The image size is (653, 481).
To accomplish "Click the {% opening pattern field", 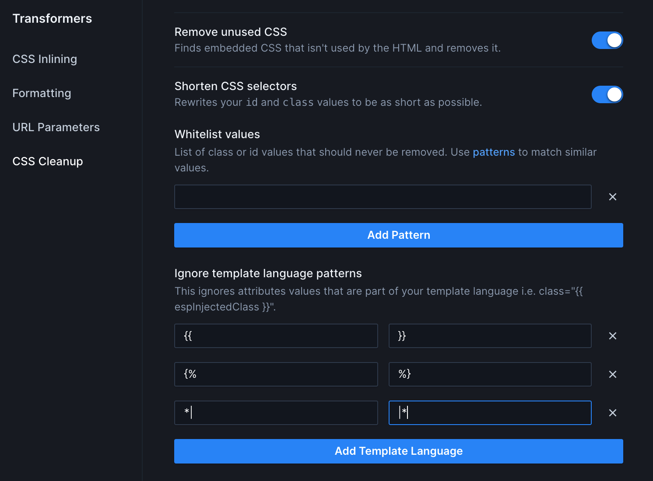I will pyautogui.click(x=276, y=374).
